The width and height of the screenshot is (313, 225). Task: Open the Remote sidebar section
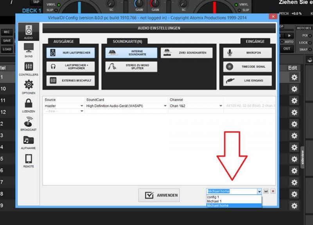click(29, 160)
